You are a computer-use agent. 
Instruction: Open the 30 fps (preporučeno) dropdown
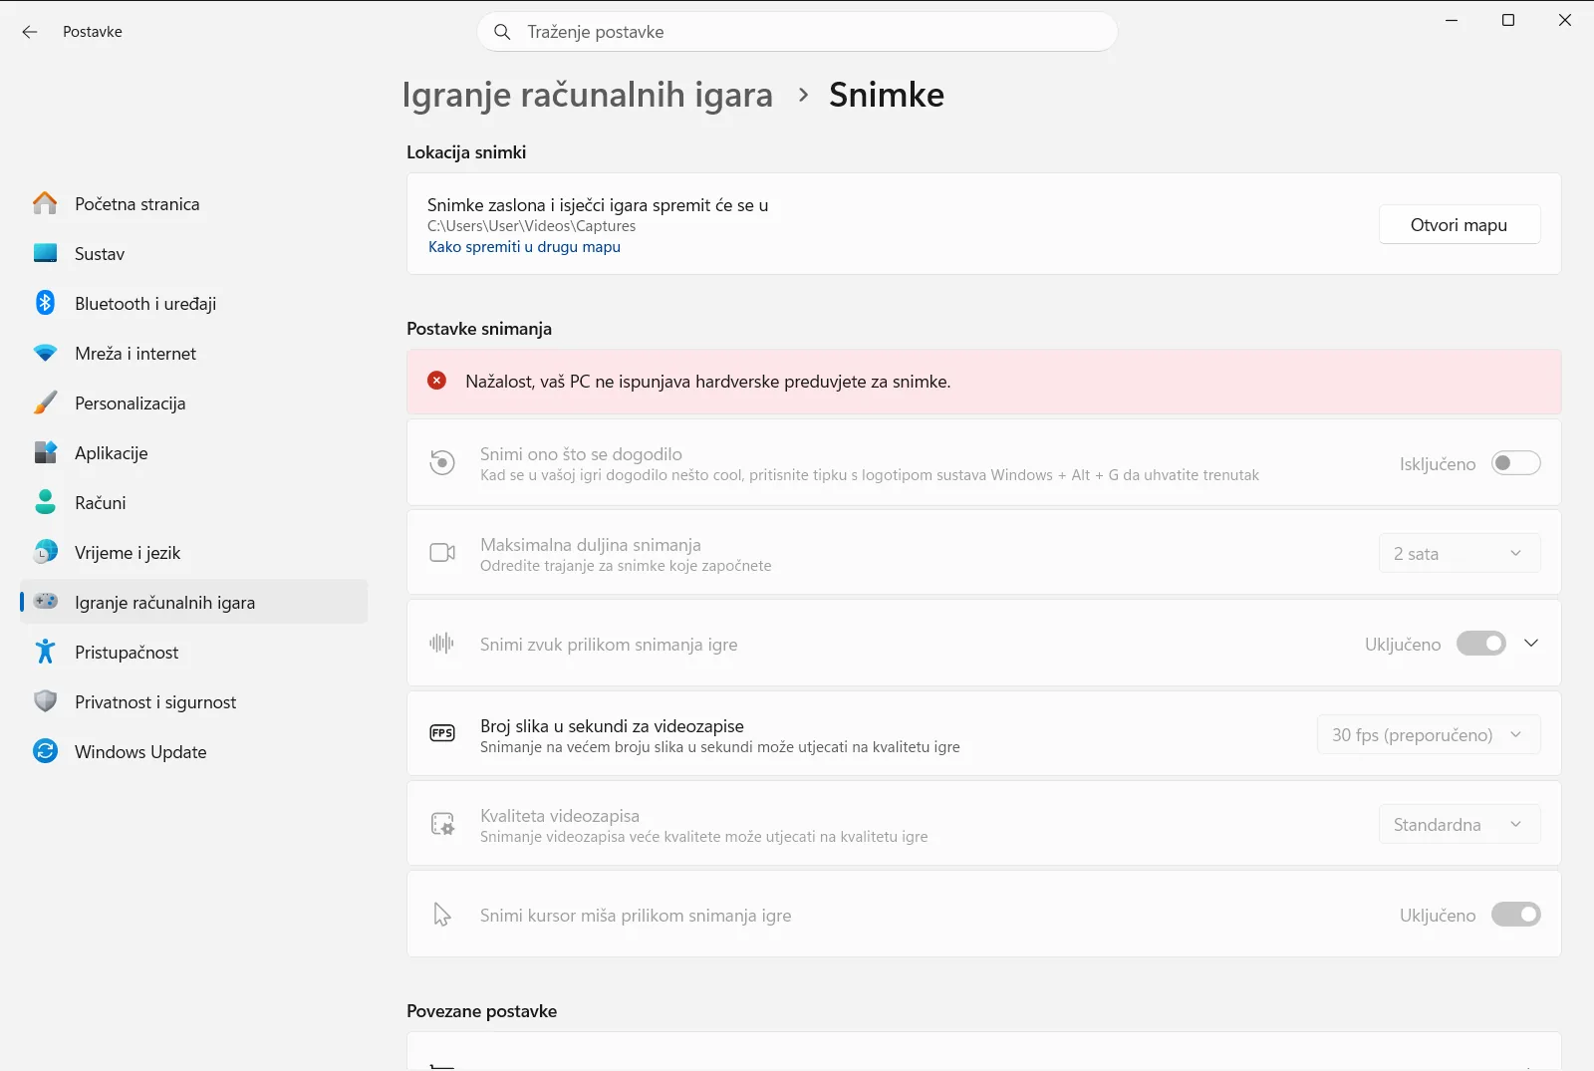coord(1429,734)
